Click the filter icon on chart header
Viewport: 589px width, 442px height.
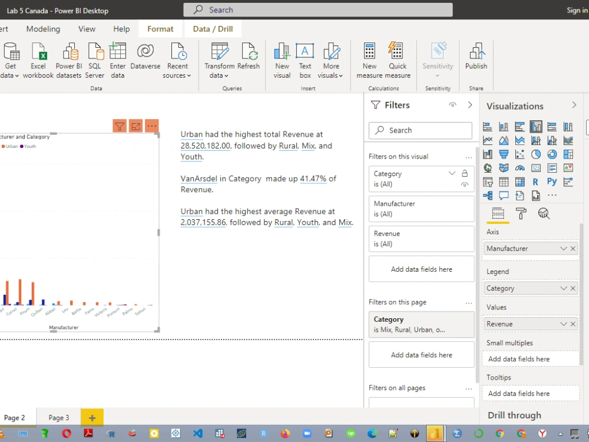point(120,126)
